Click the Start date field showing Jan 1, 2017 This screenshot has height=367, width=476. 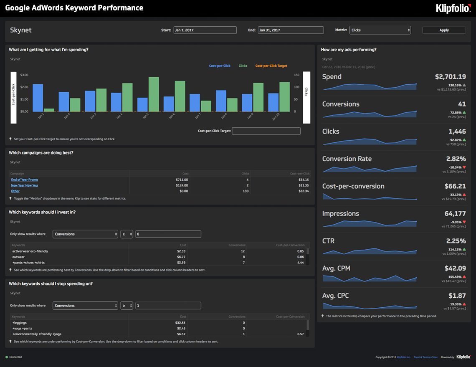coord(205,30)
